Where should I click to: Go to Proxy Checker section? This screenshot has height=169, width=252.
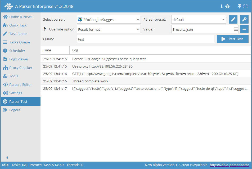(x=21, y=68)
